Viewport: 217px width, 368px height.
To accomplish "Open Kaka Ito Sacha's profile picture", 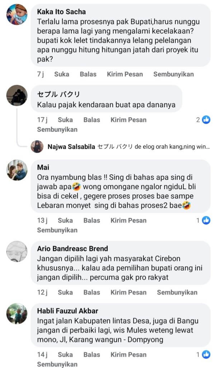I will tap(17, 14).
